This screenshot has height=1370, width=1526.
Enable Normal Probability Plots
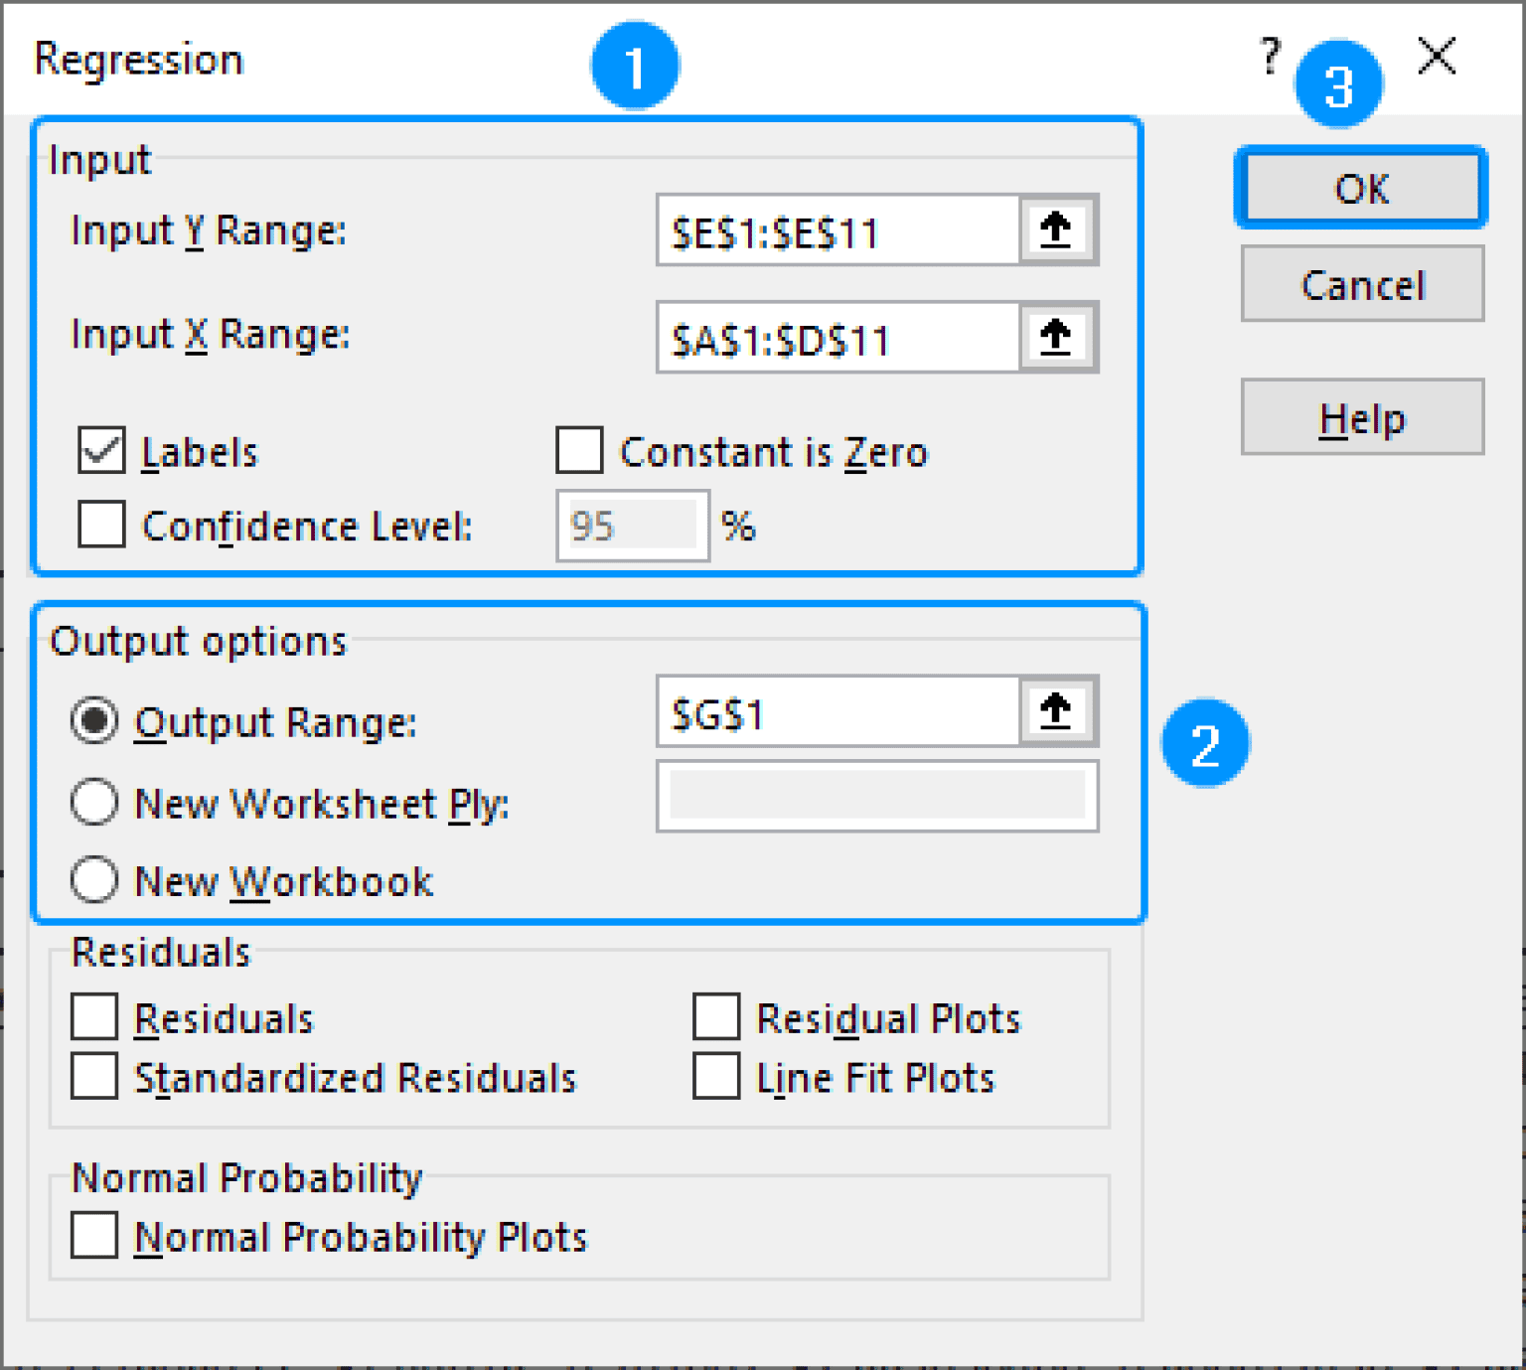click(94, 1236)
